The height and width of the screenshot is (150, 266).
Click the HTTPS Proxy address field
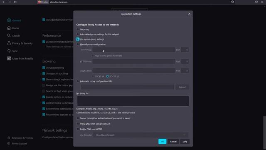click(134, 61)
